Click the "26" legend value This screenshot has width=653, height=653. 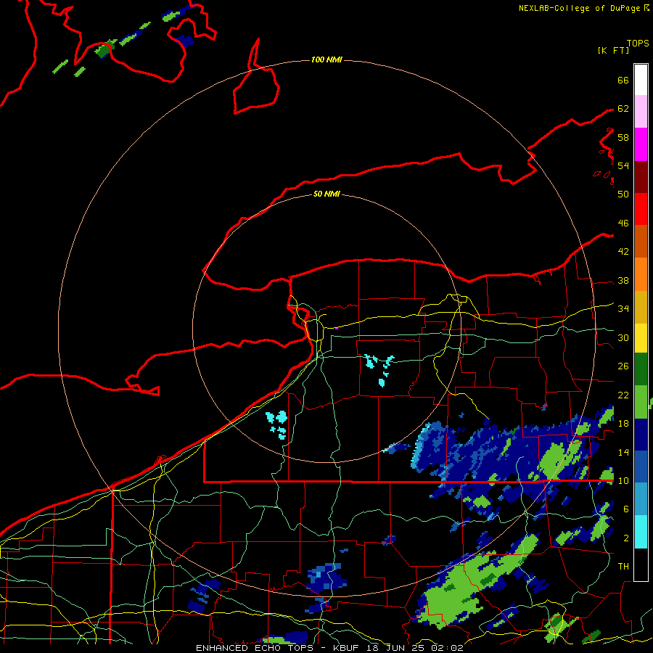pyautogui.click(x=623, y=366)
